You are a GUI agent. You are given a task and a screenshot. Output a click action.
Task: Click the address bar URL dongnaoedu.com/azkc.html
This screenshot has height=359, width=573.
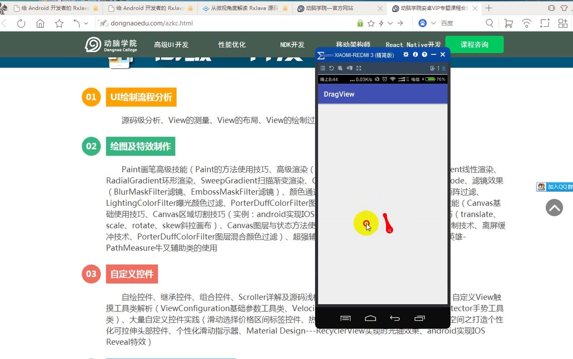(x=151, y=23)
